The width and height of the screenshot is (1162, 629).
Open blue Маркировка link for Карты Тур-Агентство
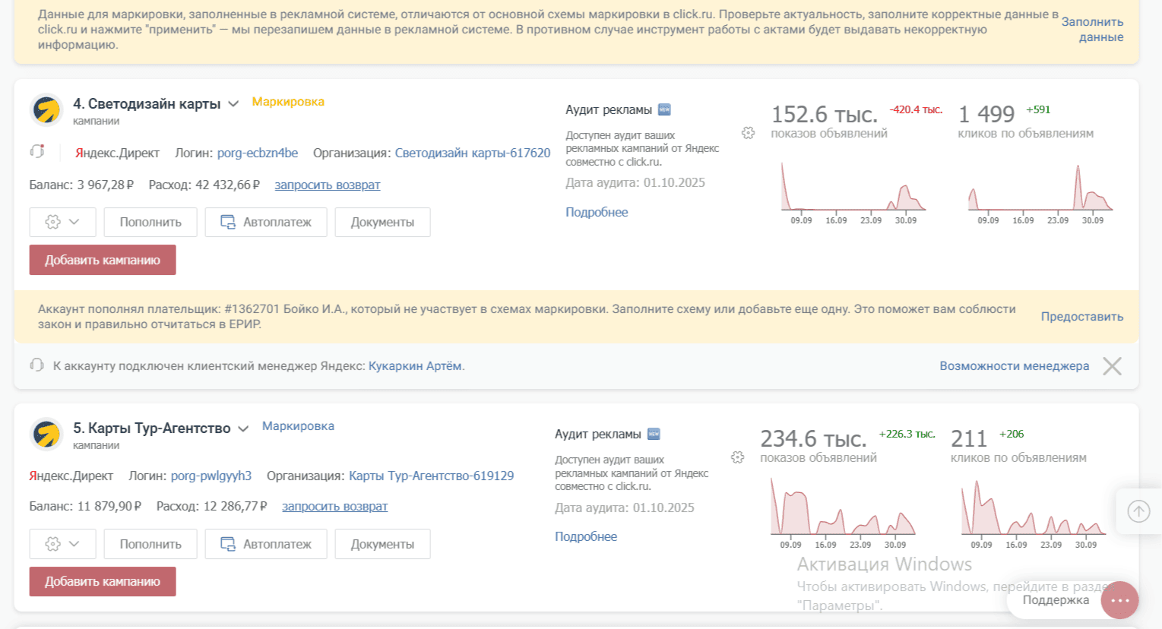pos(298,426)
